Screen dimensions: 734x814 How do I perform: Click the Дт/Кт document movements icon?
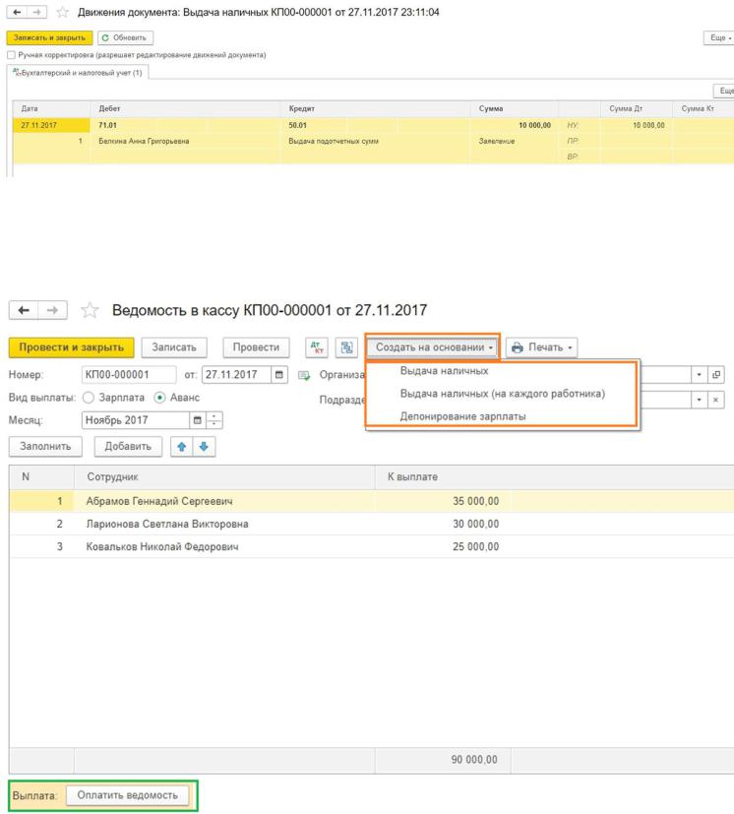[x=318, y=347]
